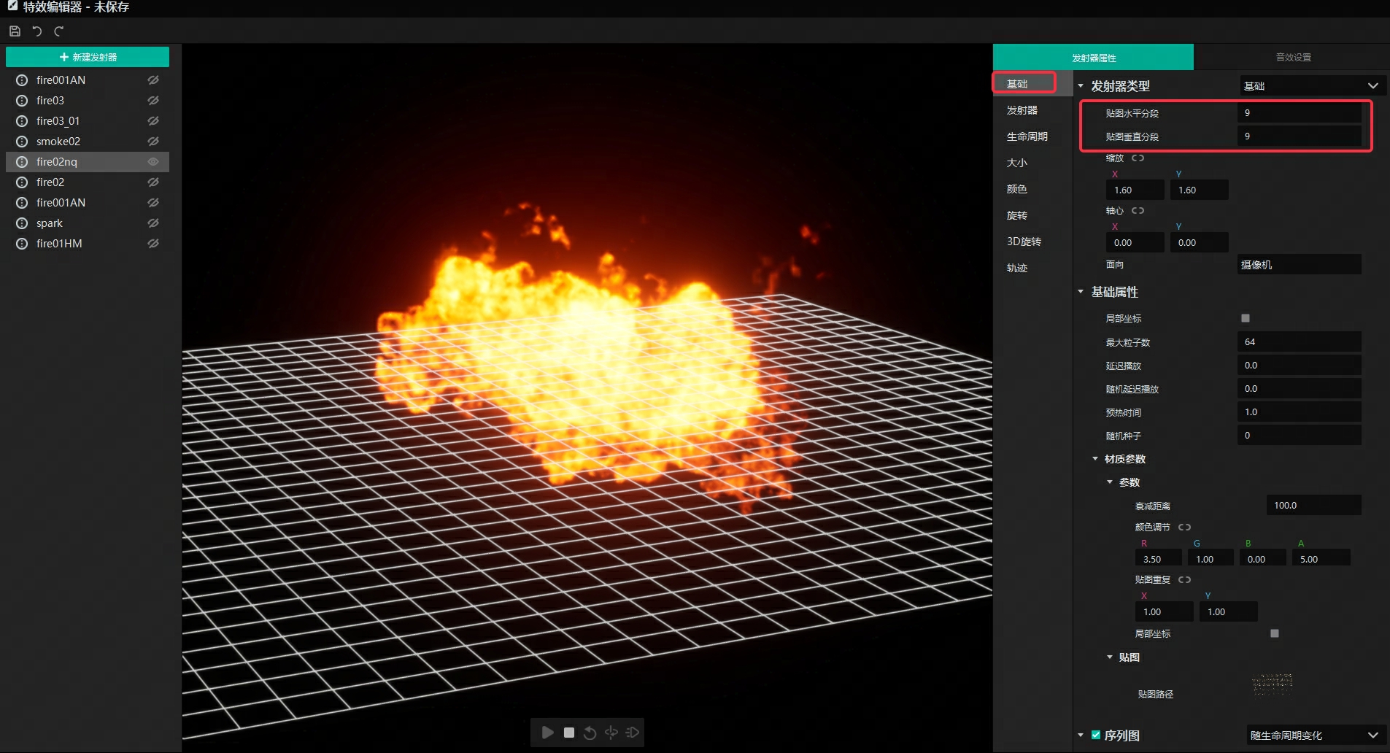This screenshot has height=753, width=1390.
Task: Click the emitter icon beside smoke02
Action: 22,142
